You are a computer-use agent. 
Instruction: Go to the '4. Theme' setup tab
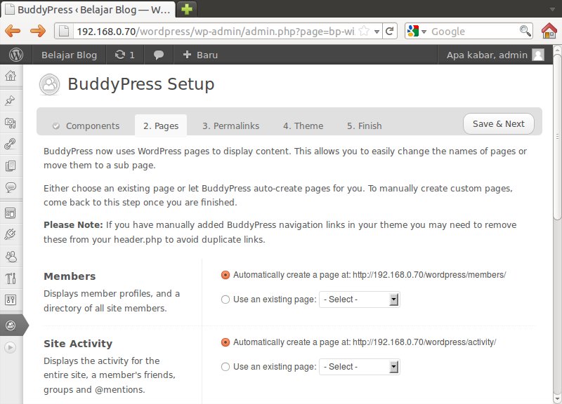click(x=303, y=126)
